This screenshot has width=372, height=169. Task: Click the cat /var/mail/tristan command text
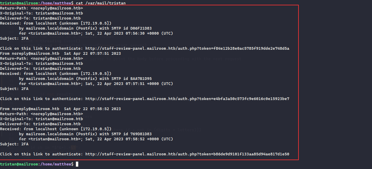[x=101, y=3]
